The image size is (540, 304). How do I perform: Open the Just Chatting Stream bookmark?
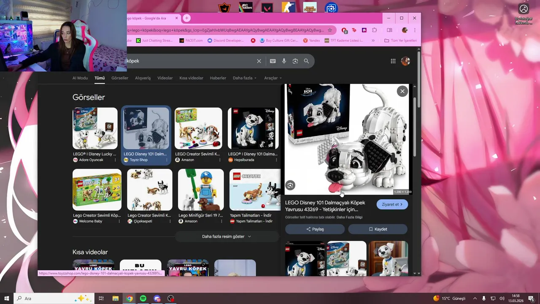[x=154, y=41]
